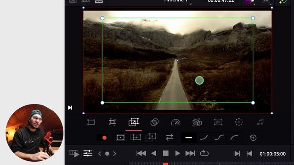Screen dimensions: 294x165
Task: Select ease in-and-out S-curve option
Action: tap(219, 137)
